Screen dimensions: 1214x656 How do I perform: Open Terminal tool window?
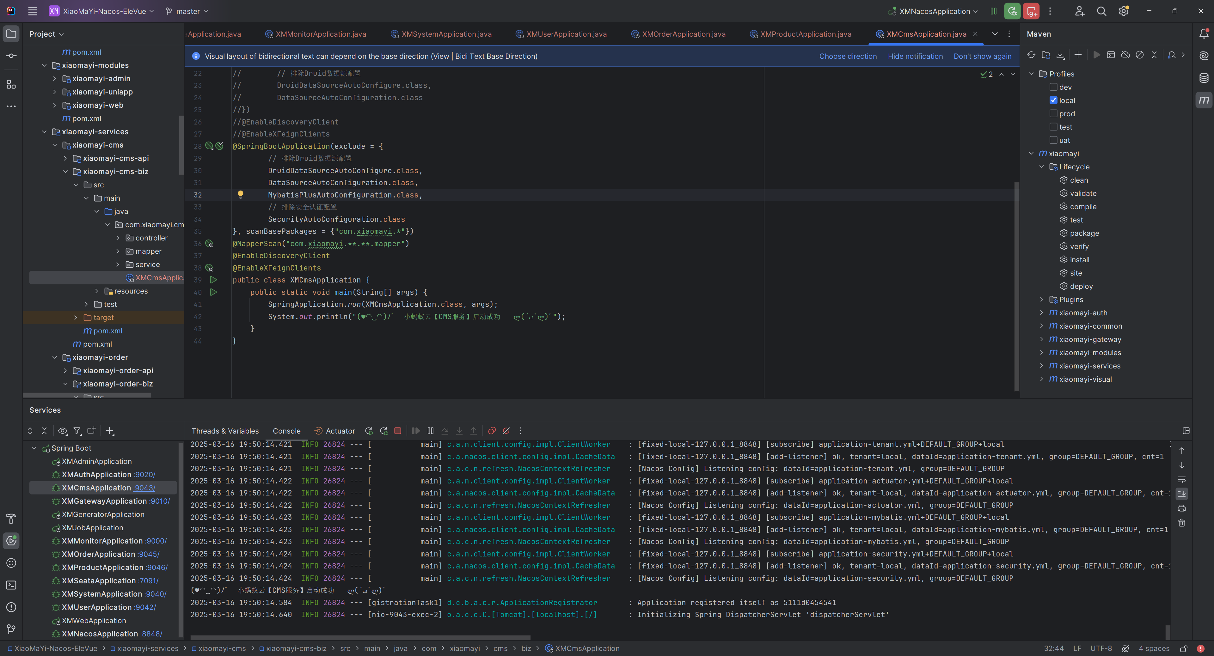pyautogui.click(x=11, y=585)
